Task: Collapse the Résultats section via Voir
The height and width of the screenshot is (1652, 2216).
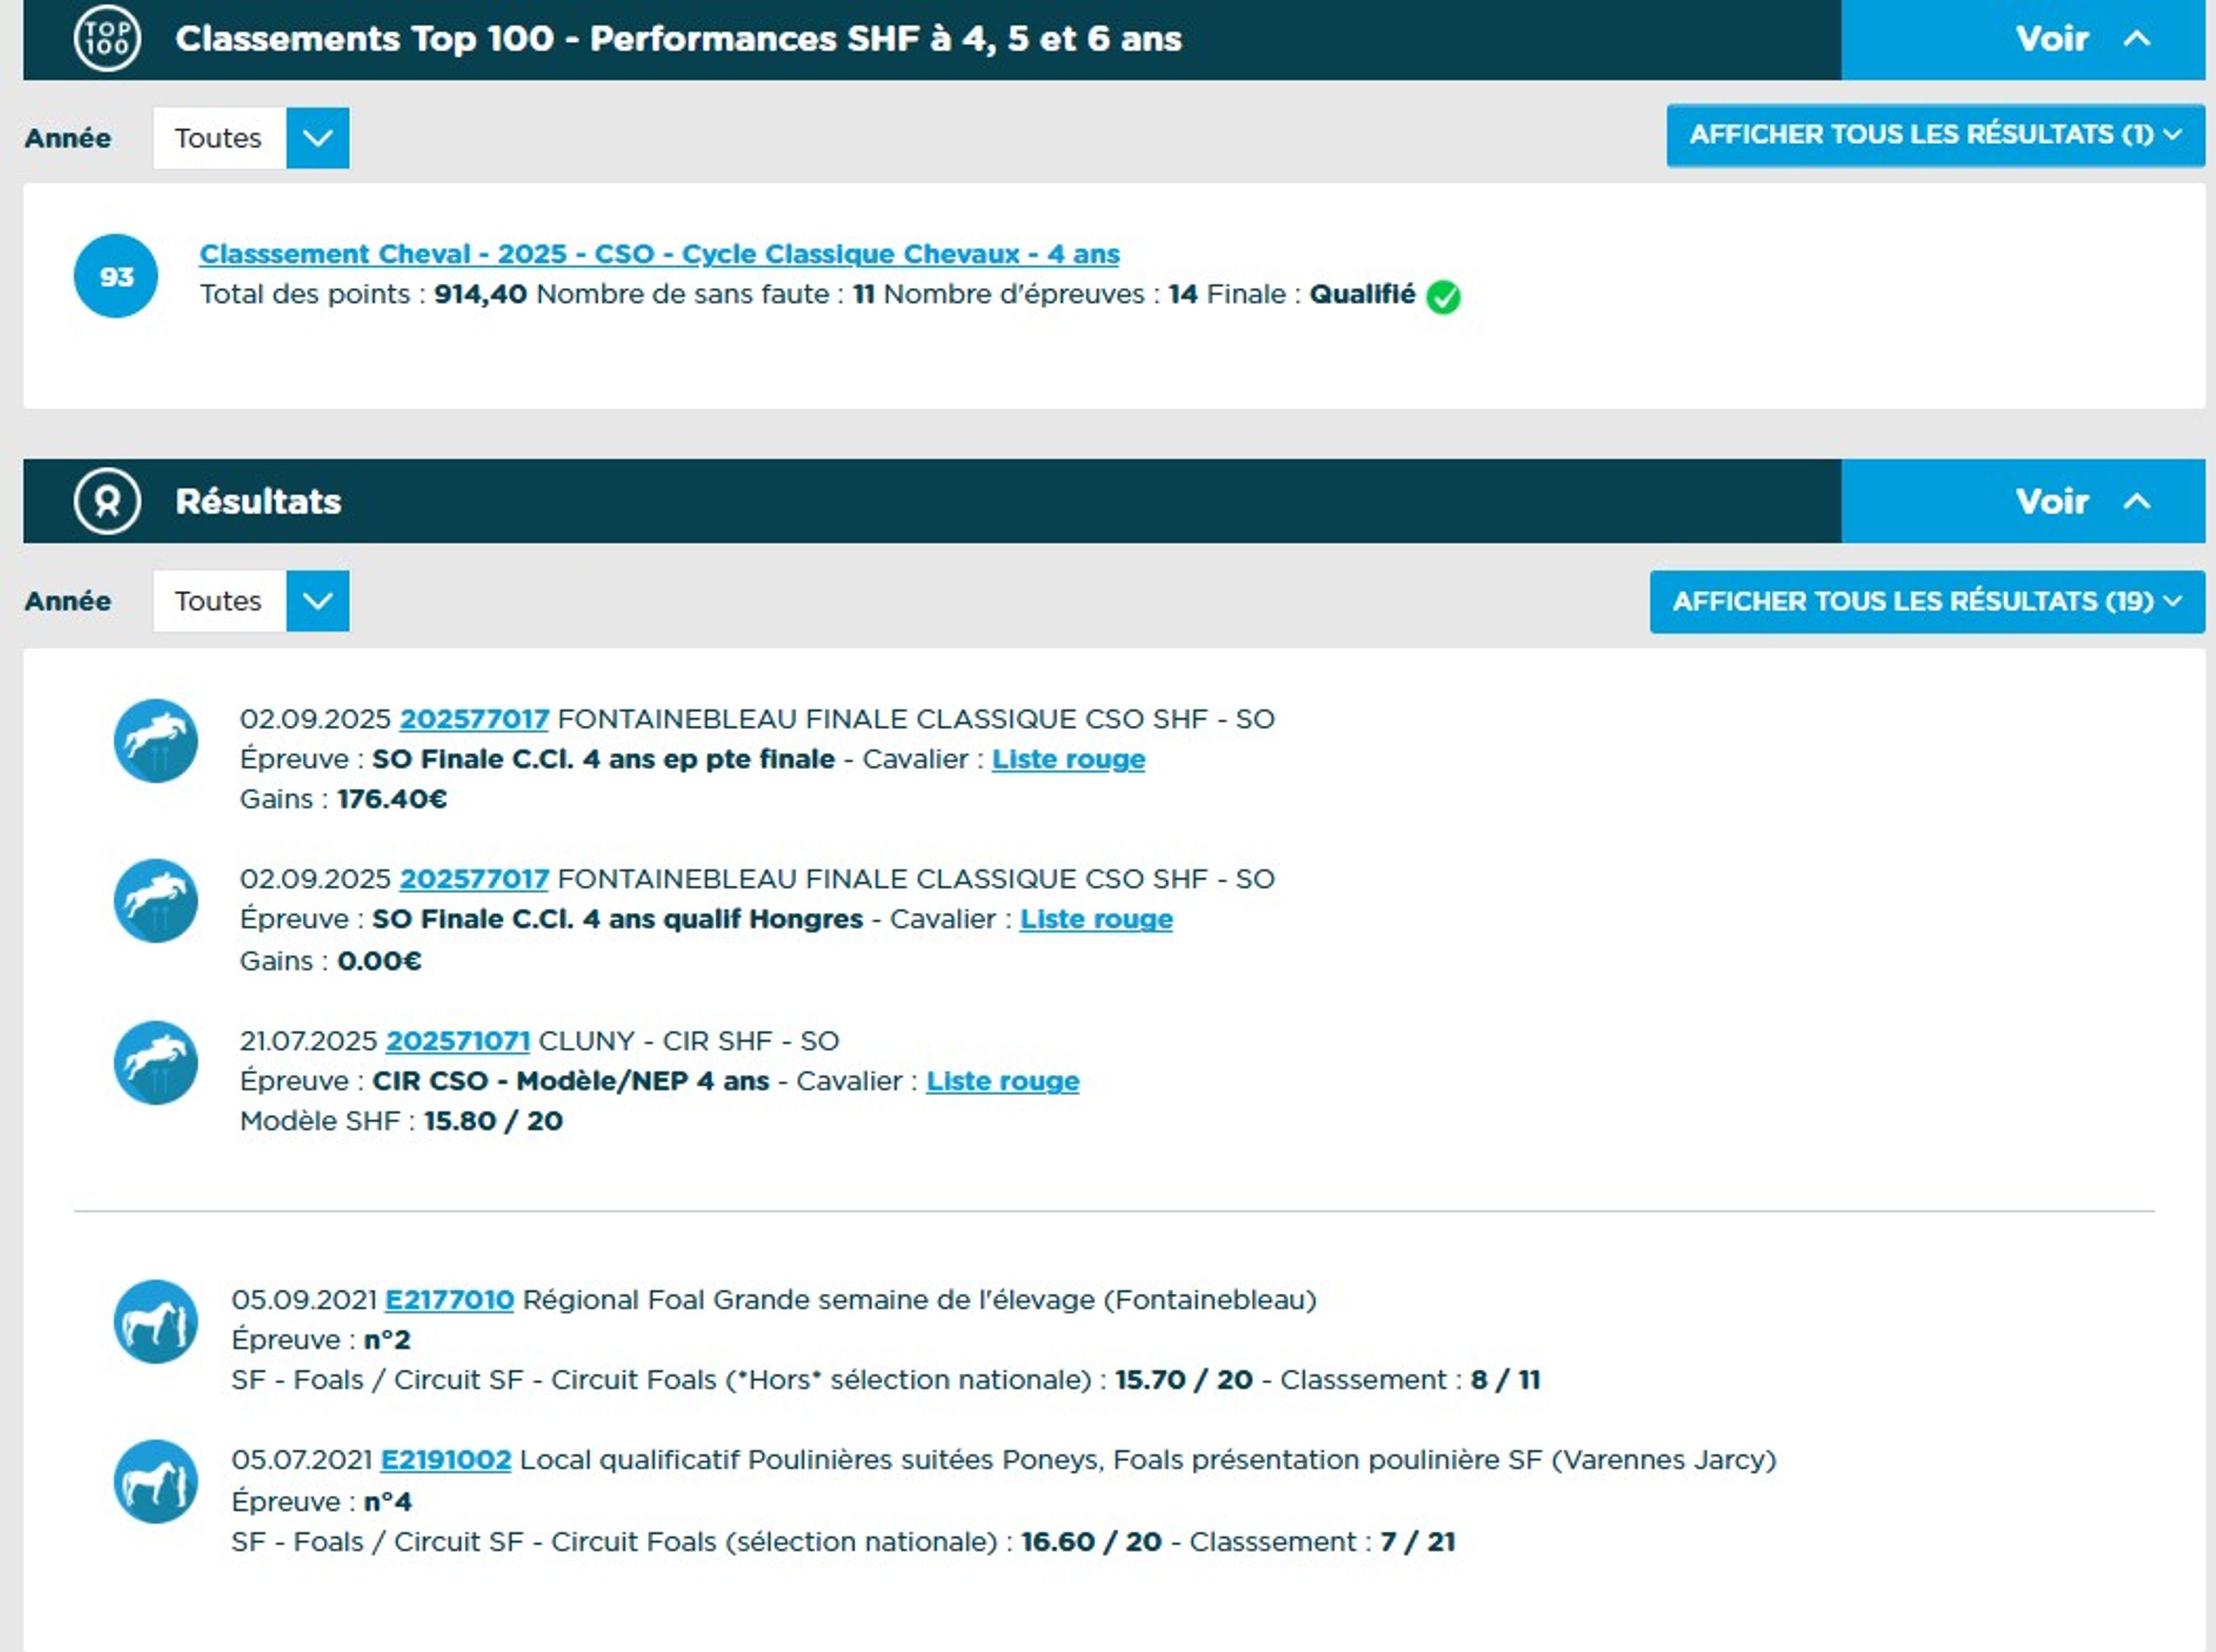Action: tap(2081, 501)
